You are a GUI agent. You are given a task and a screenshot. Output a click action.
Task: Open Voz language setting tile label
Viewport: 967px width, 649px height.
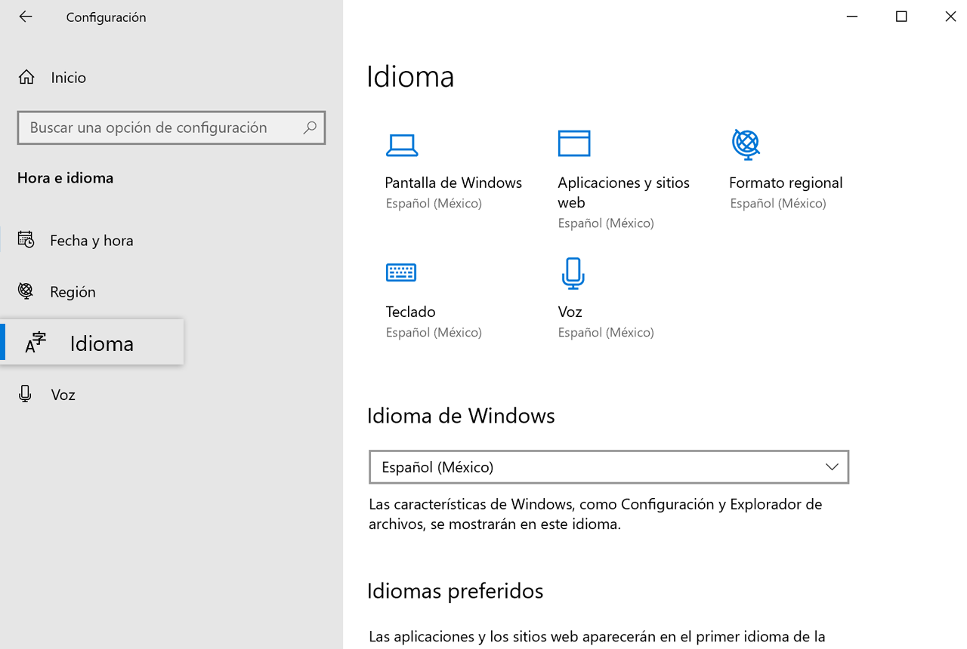pyautogui.click(x=570, y=312)
